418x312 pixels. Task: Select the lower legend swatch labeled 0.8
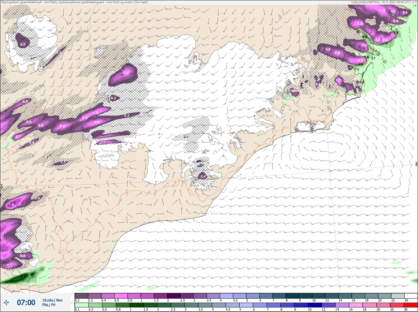[122, 305]
